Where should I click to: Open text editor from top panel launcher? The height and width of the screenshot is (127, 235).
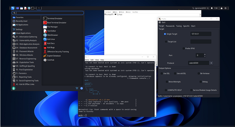coord(25,8)
